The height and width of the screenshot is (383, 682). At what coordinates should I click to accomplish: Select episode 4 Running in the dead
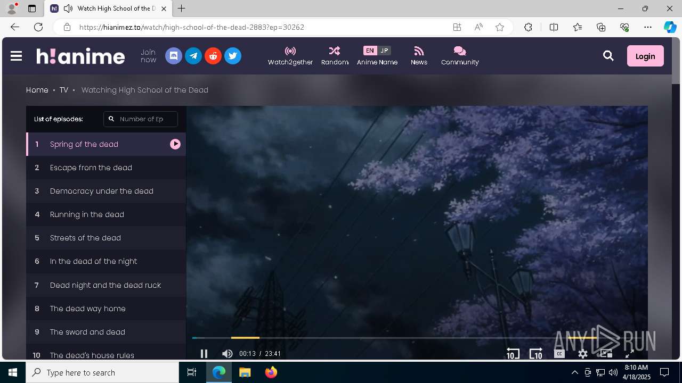106,214
